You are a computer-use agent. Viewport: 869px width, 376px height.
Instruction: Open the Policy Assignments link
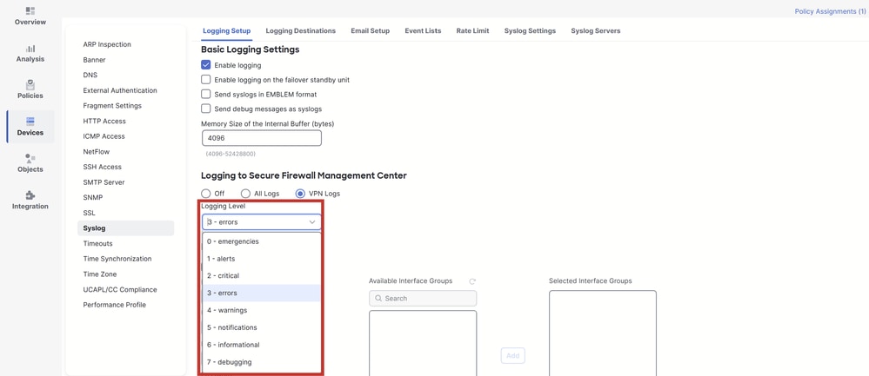point(830,11)
